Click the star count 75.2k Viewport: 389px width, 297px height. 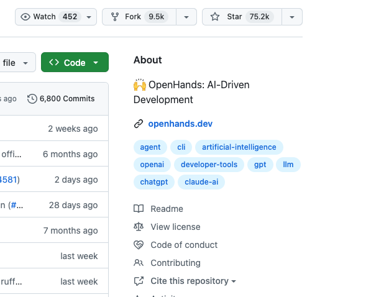260,17
